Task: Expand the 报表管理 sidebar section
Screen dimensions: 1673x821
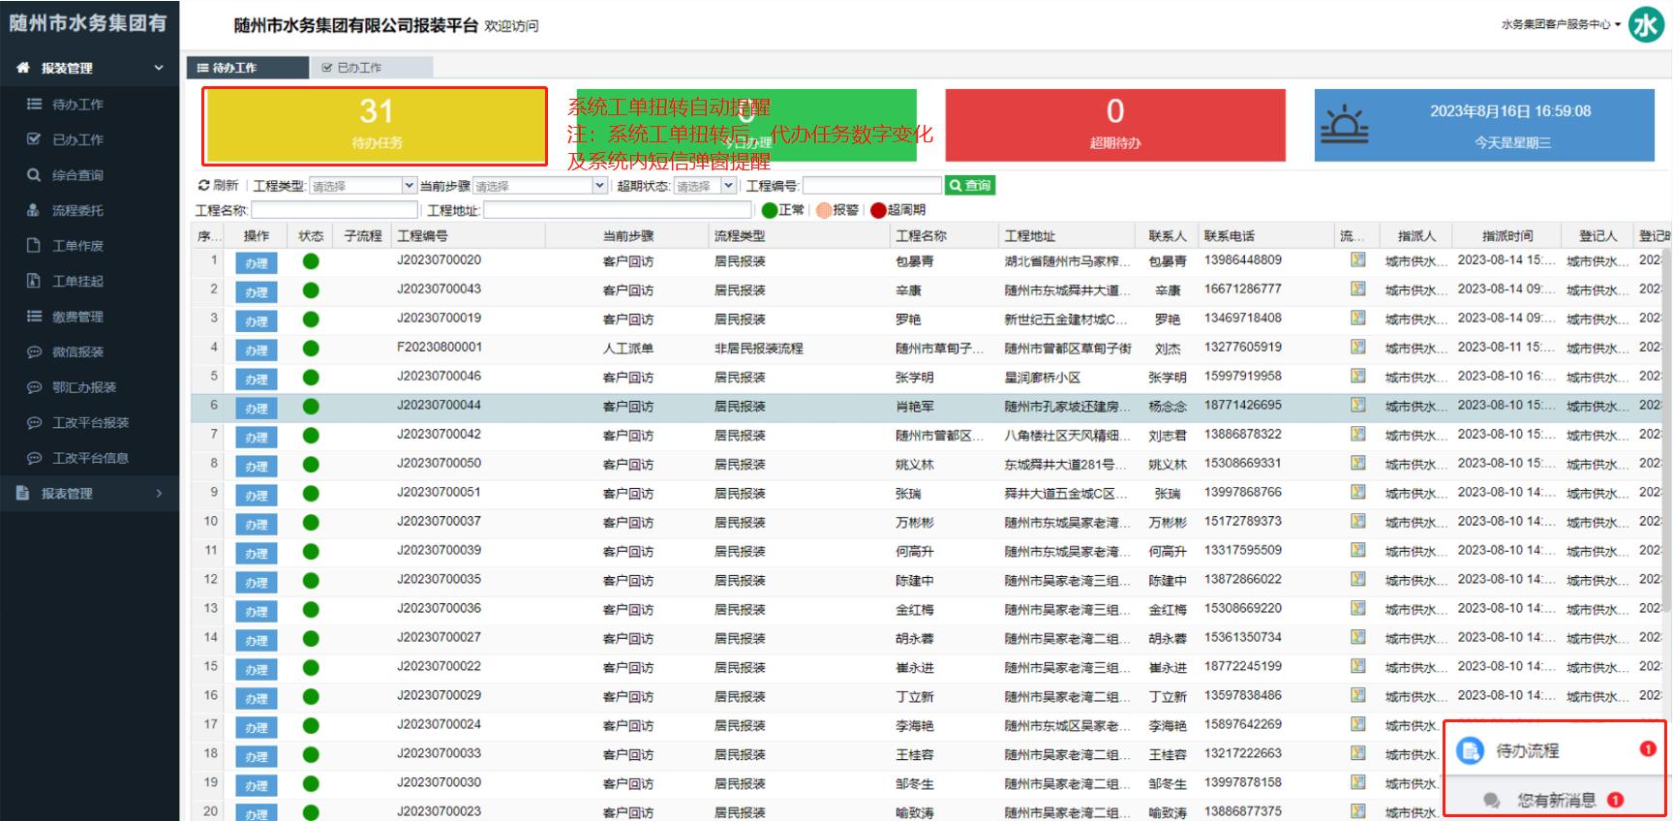Action: point(89,494)
